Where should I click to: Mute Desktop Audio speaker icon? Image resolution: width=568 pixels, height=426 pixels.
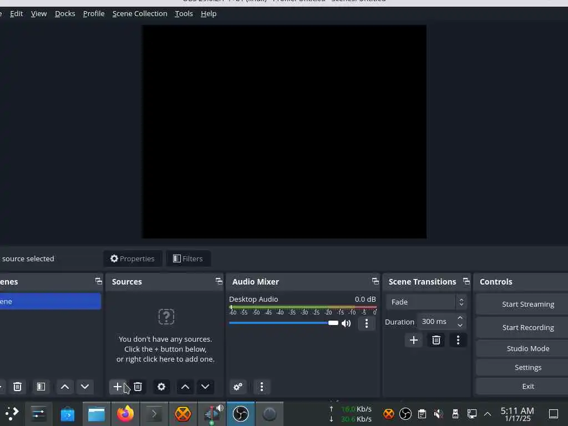pyautogui.click(x=346, y=323)
